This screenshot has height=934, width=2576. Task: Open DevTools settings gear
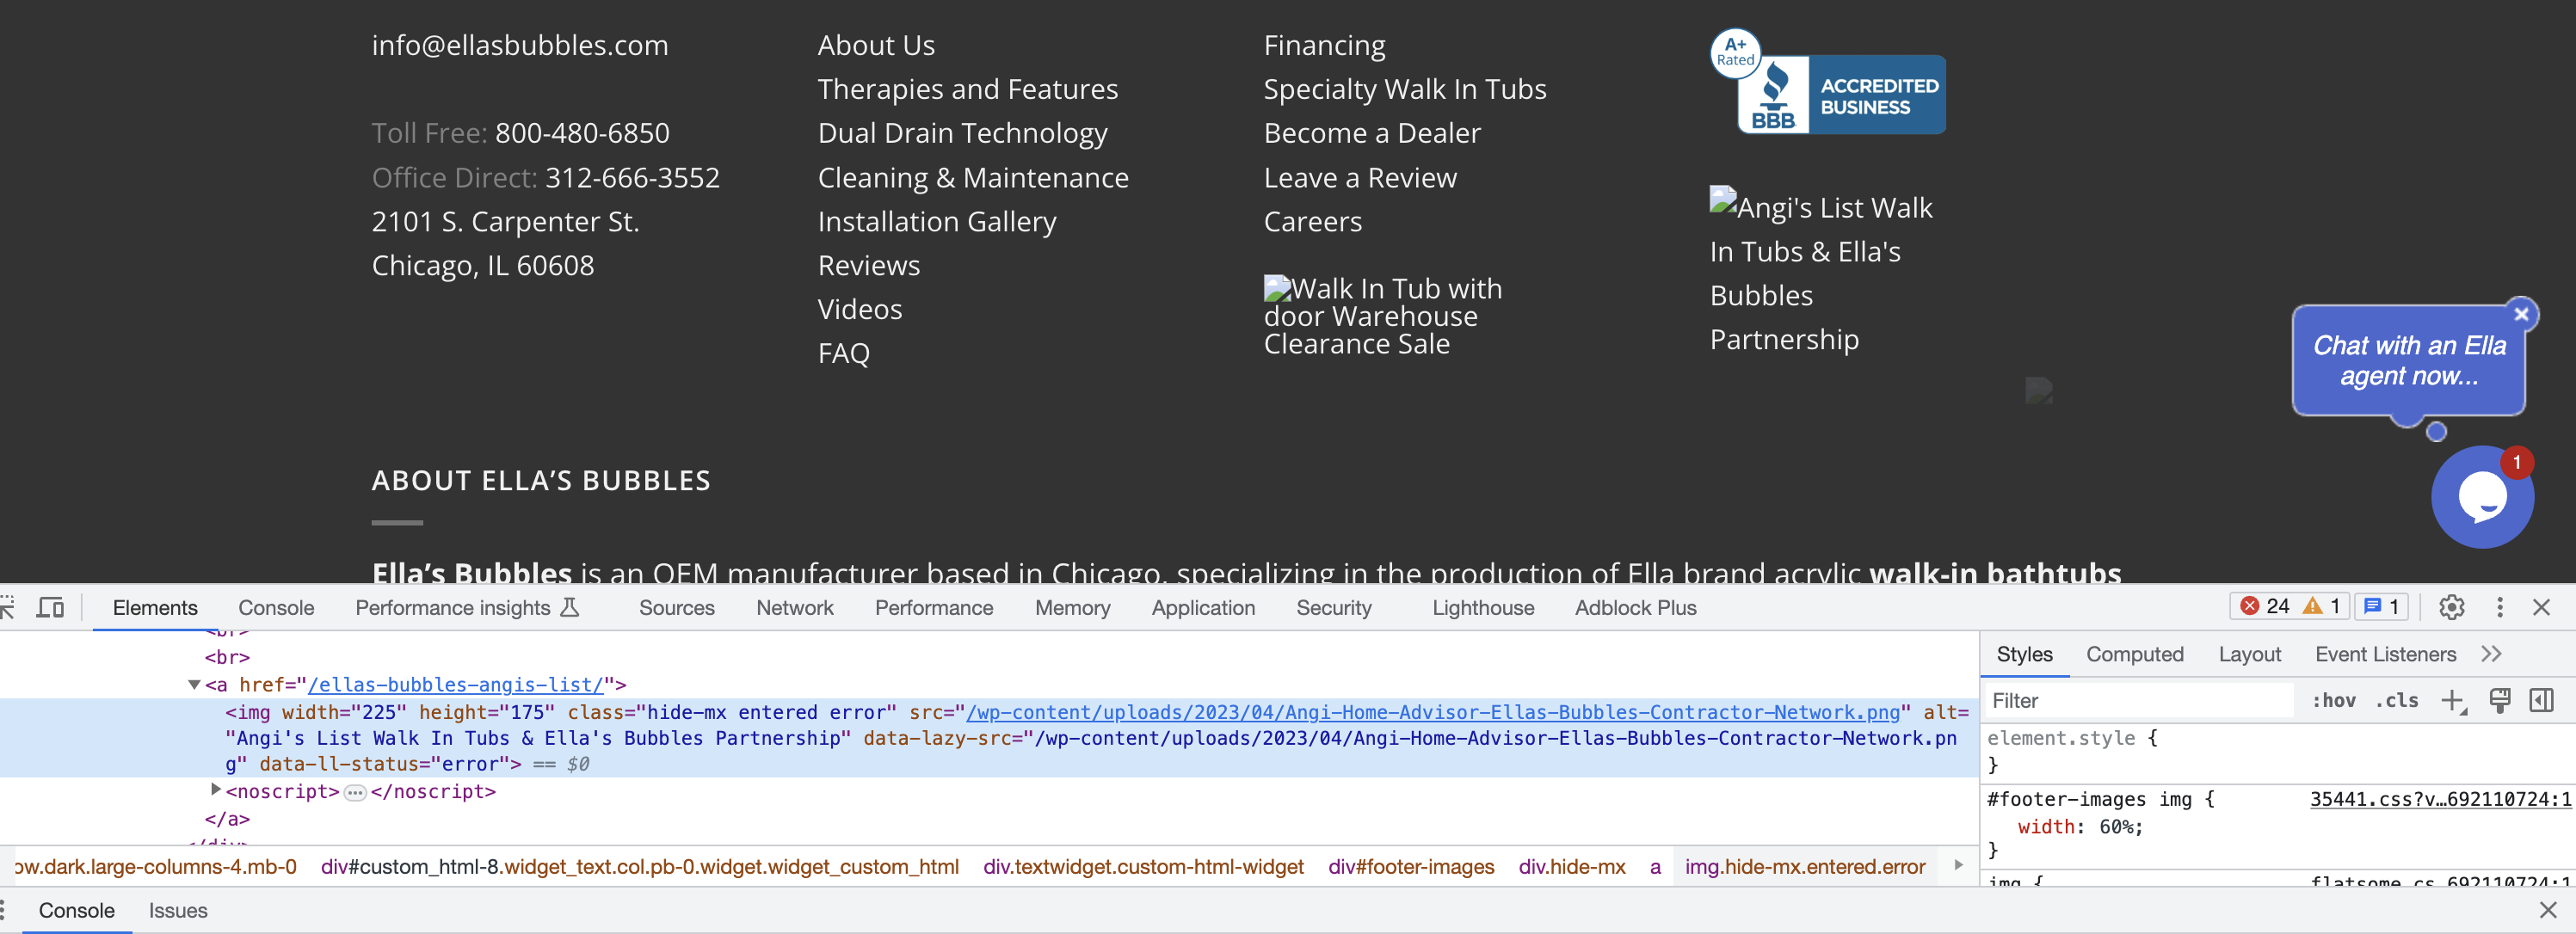(x=2452, y=607)
